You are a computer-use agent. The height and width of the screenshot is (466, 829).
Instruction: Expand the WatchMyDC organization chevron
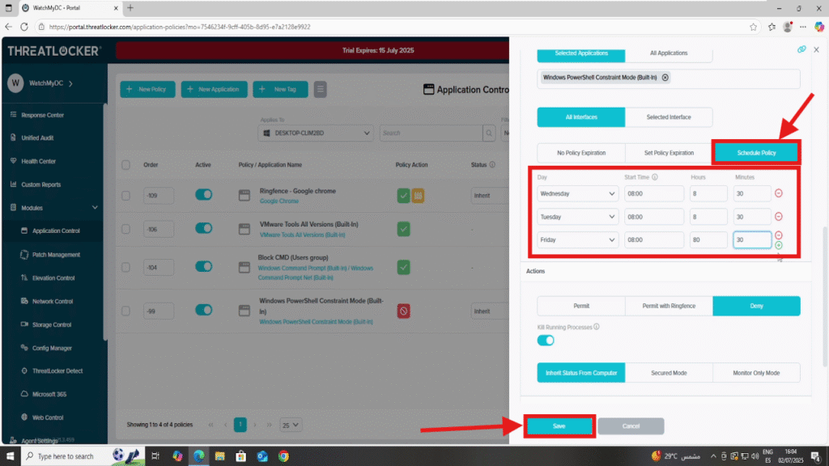point(71,83)
